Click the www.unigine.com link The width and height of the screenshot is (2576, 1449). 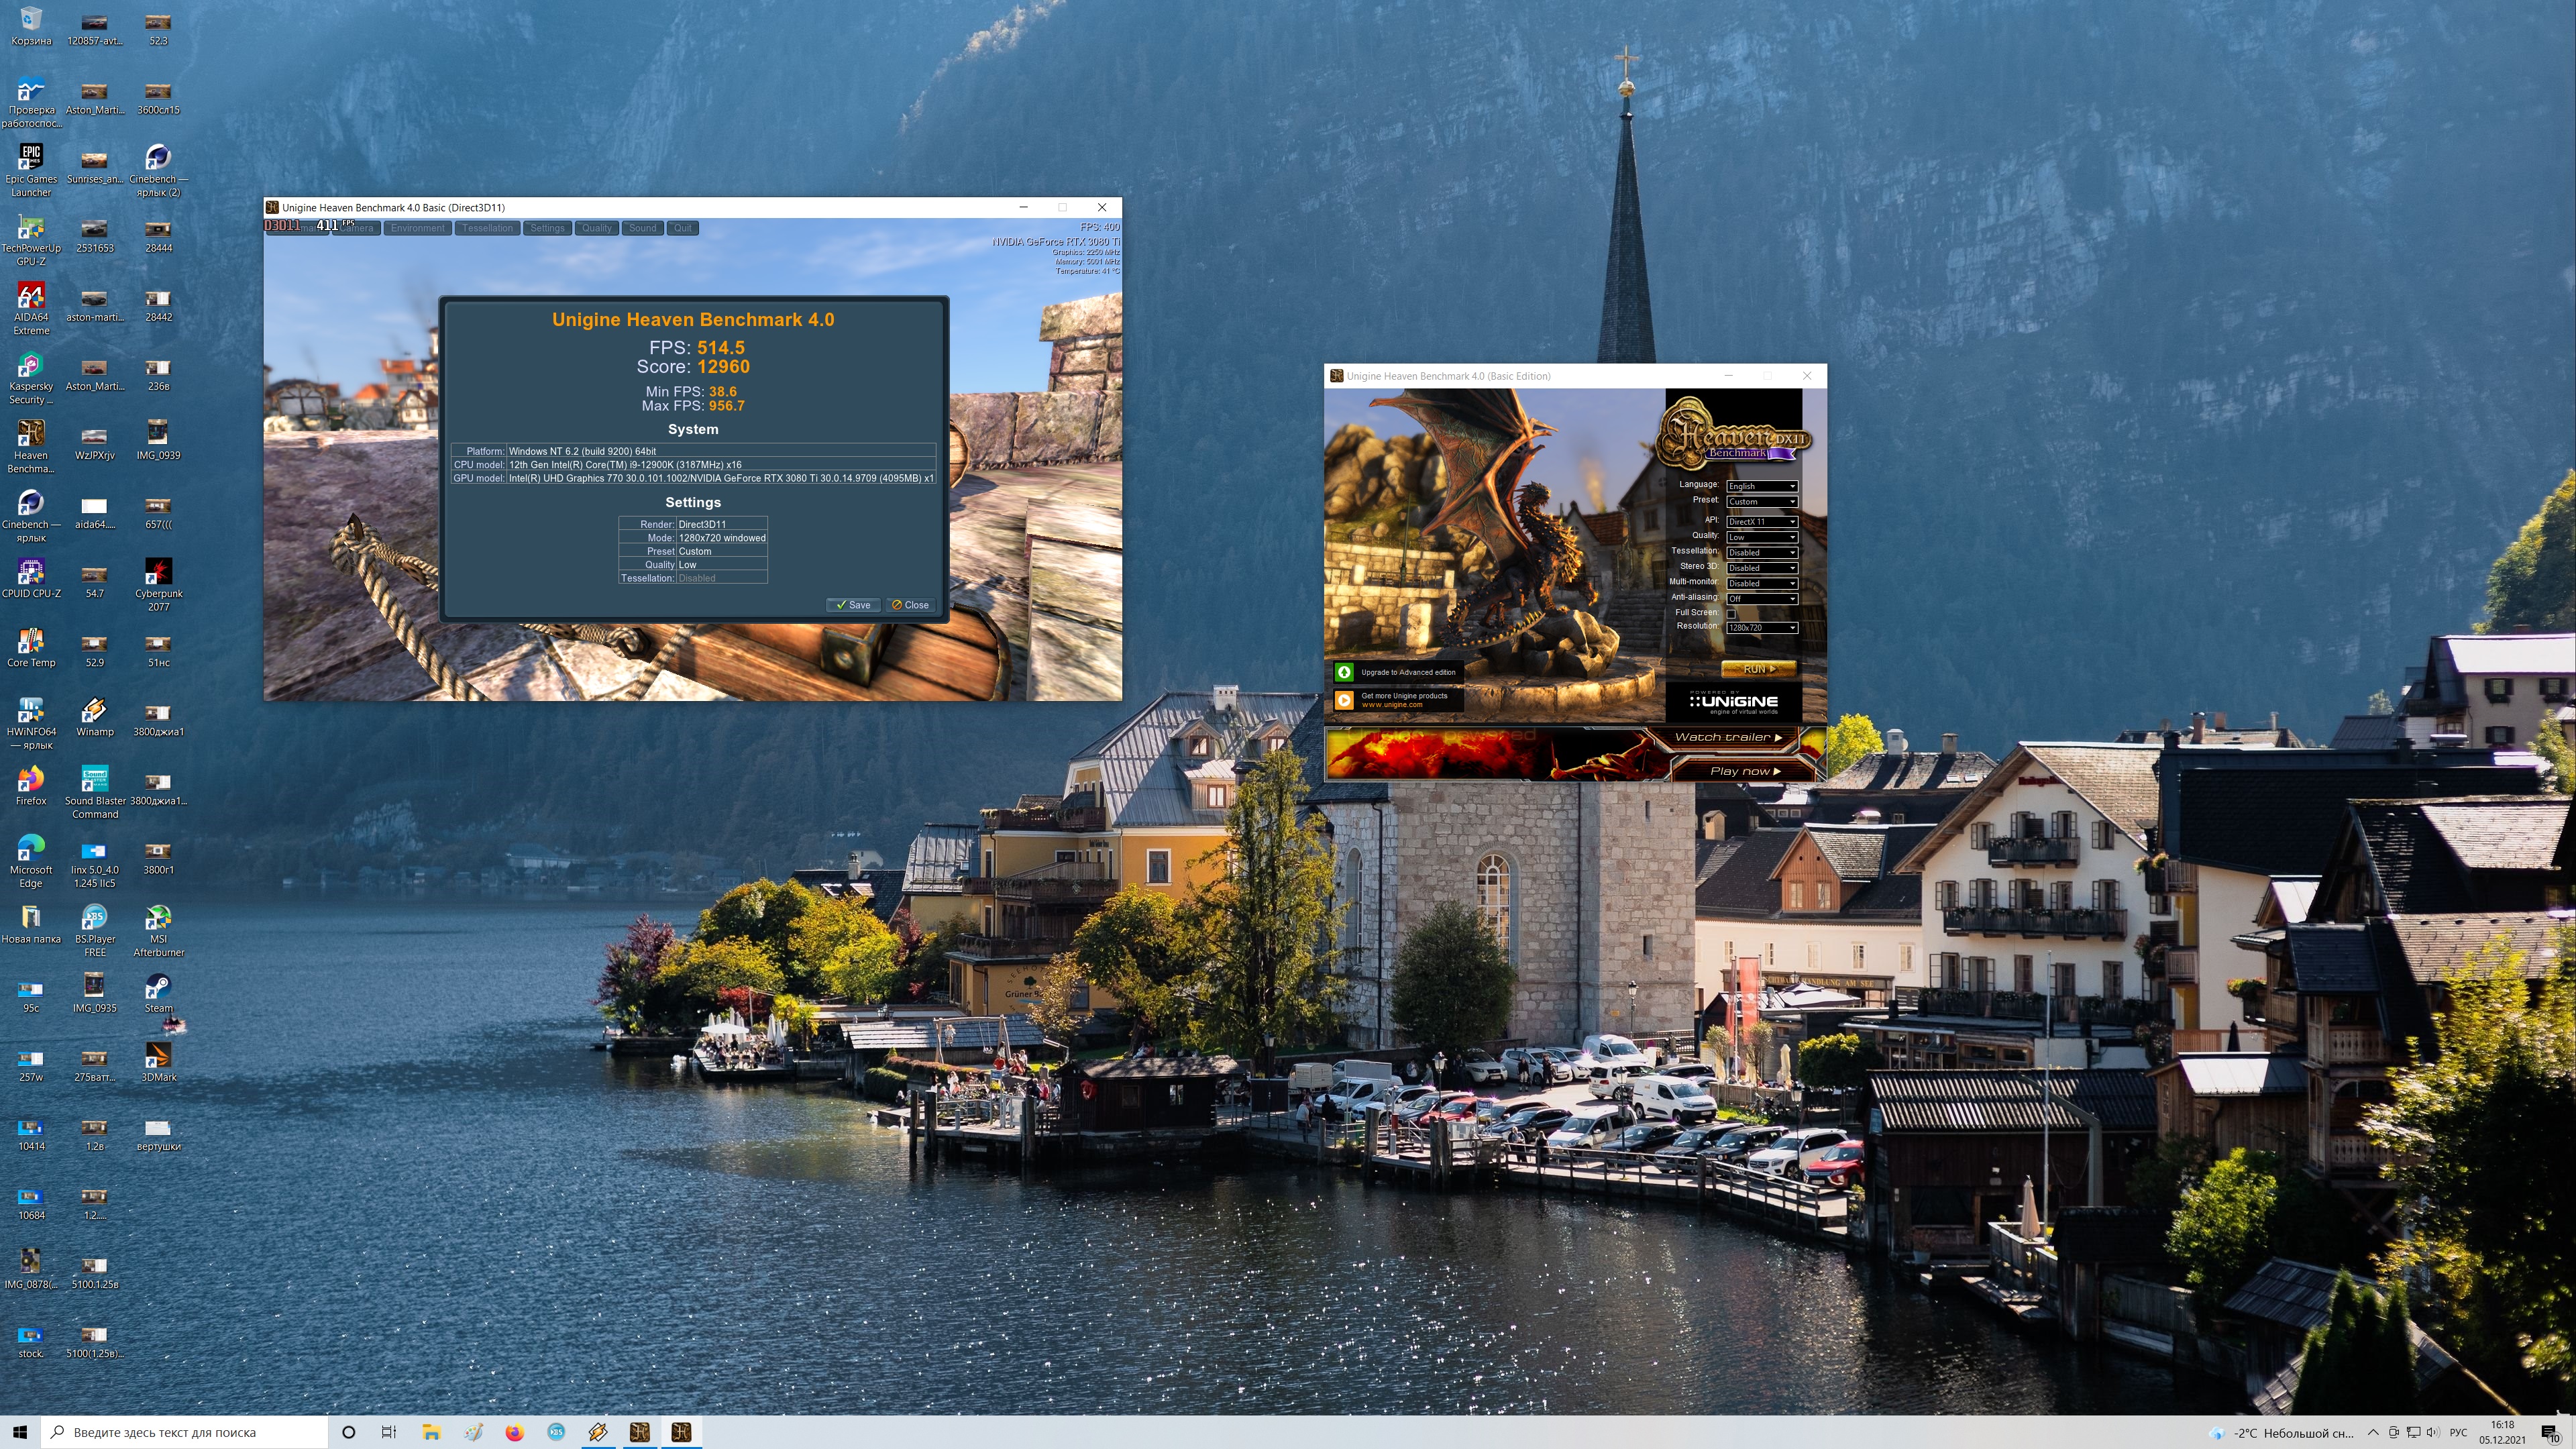[x=1391, y=705]
